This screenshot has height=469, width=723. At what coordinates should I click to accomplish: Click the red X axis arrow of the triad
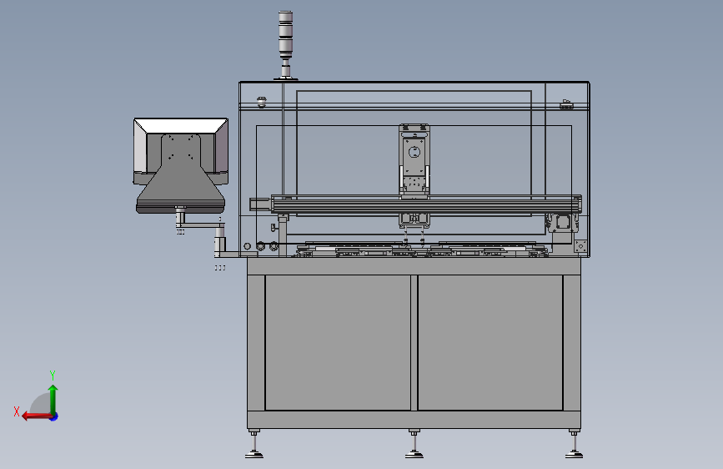coord(37,416)
